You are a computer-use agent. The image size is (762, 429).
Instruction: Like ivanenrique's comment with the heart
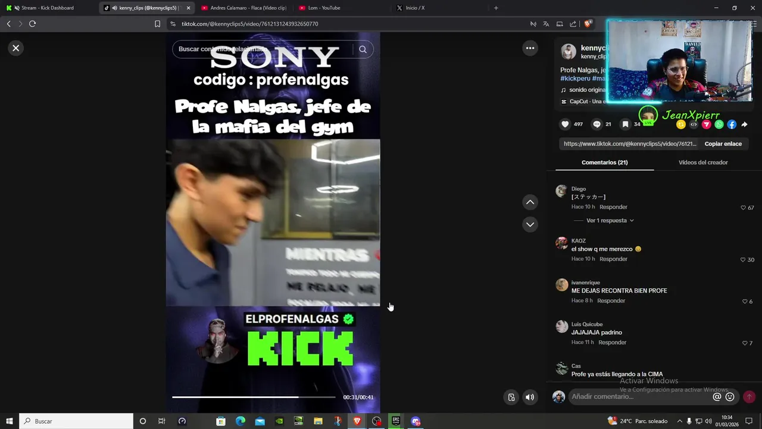click(x=745, y=301)
